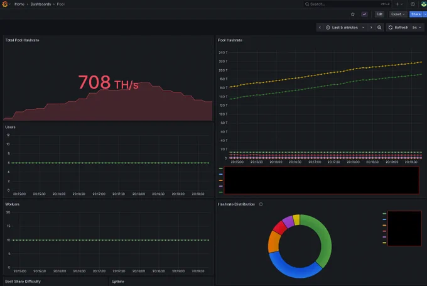Open the Last 5 minutes time picker
Viewport: 427px width, 286px height.
345,28
